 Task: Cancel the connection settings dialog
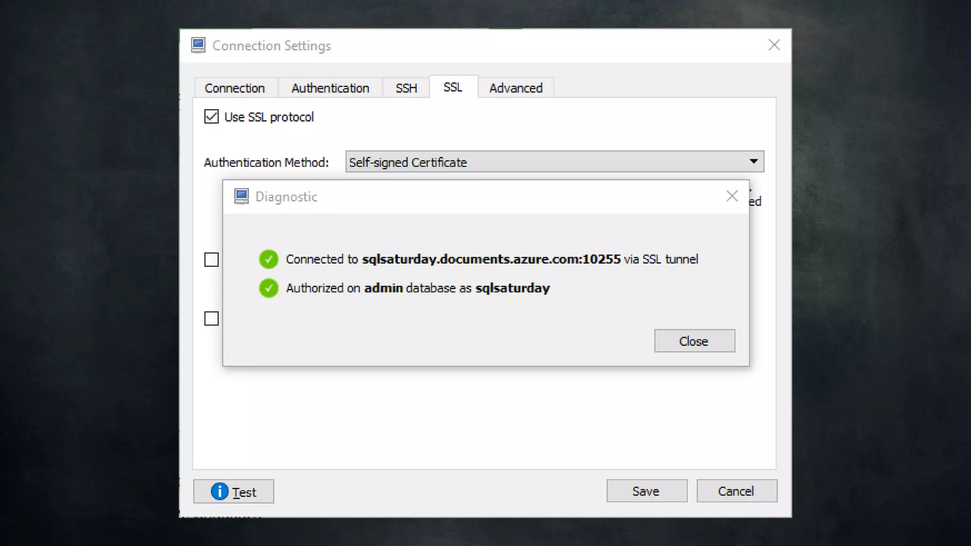click(736, 491)
